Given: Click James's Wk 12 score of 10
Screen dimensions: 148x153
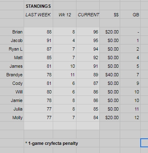Looking at the screenshot, I should click(x=65, y=66).
